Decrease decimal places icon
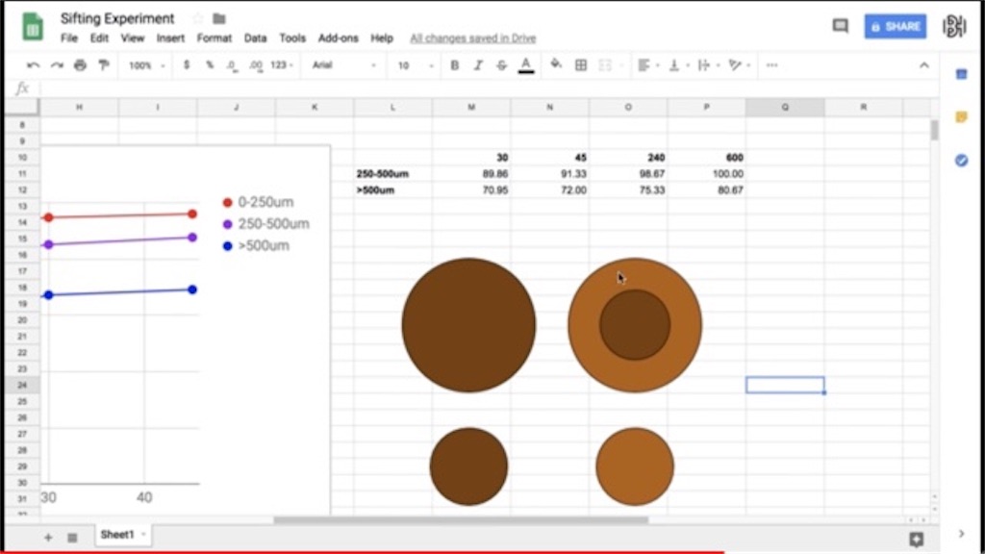 tap(233, 65)
